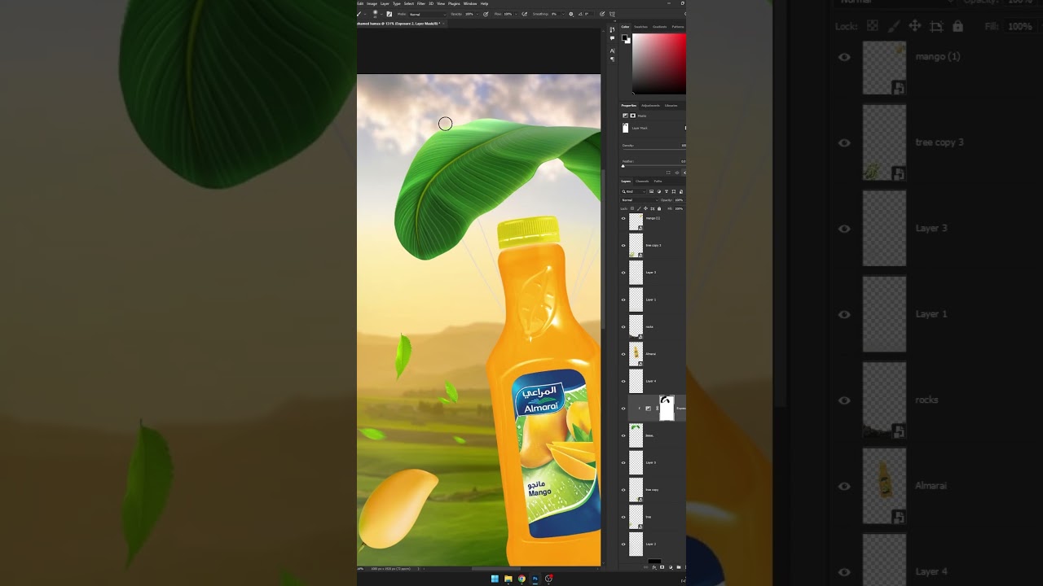Open symmetry paint options icon

(x=612, y=14)
